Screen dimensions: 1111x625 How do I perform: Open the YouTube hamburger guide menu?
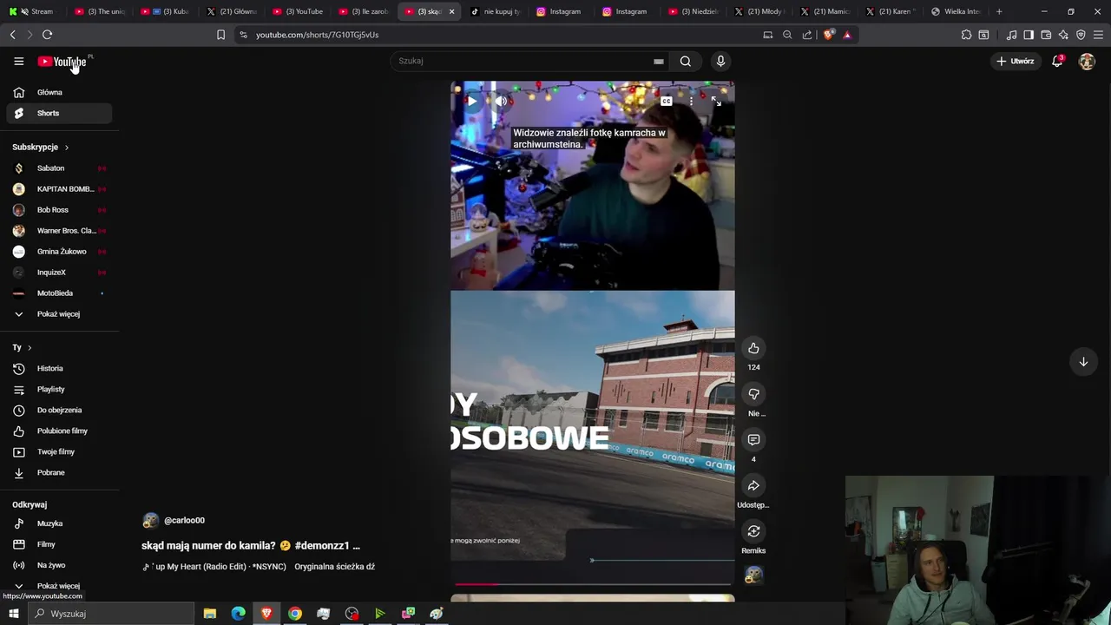(18, 61)
